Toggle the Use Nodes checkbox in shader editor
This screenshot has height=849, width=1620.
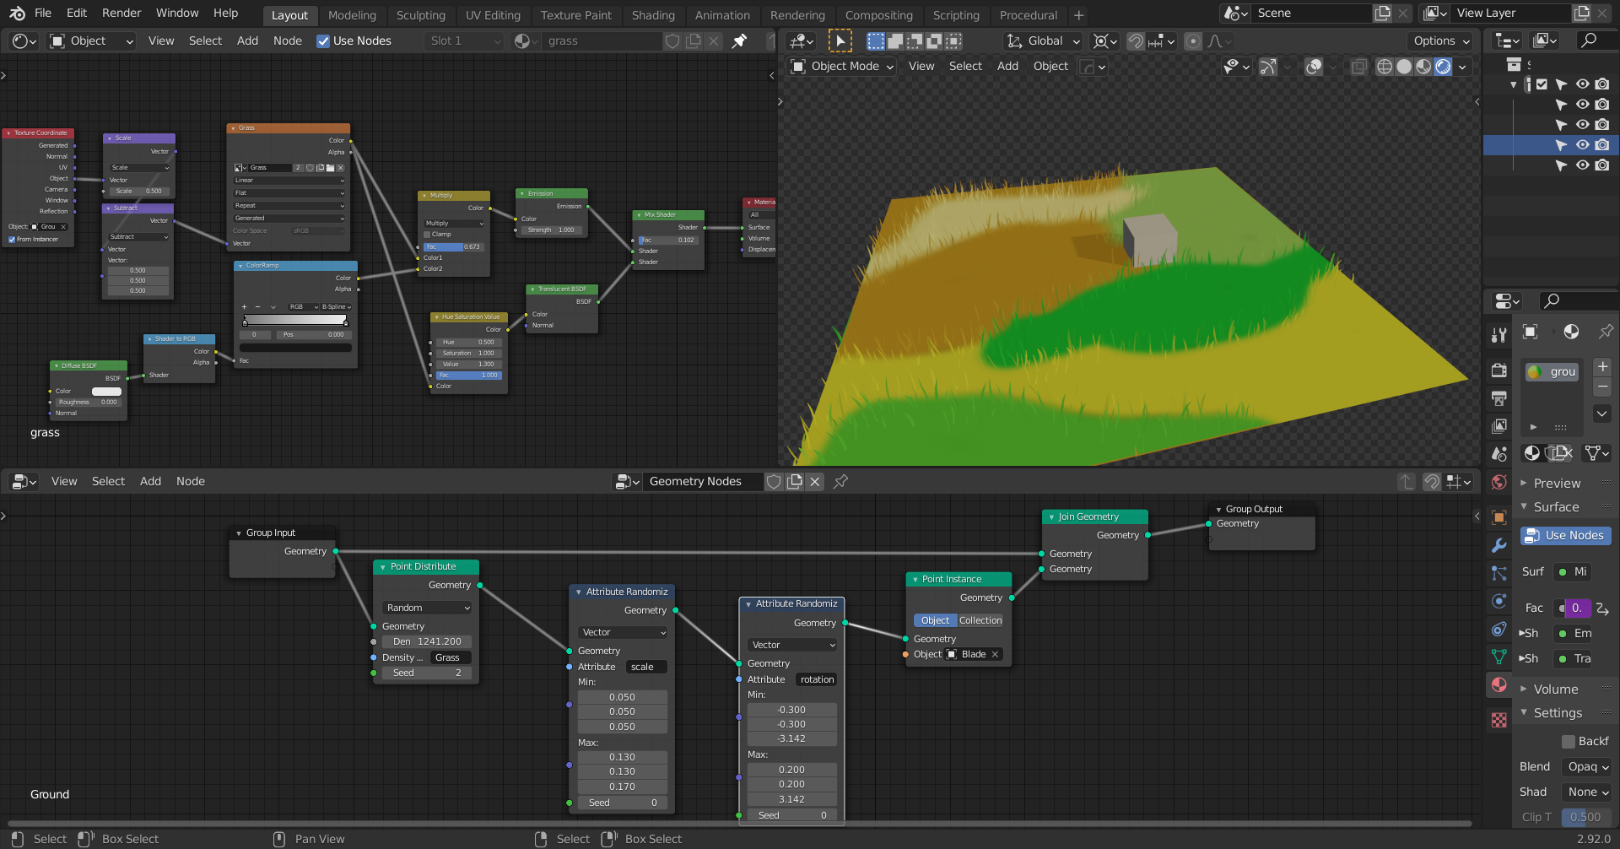(323, 41)
